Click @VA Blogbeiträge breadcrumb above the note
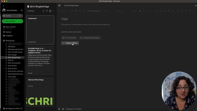This screenshot has height=111, width=197. click(x=71, y=6)
